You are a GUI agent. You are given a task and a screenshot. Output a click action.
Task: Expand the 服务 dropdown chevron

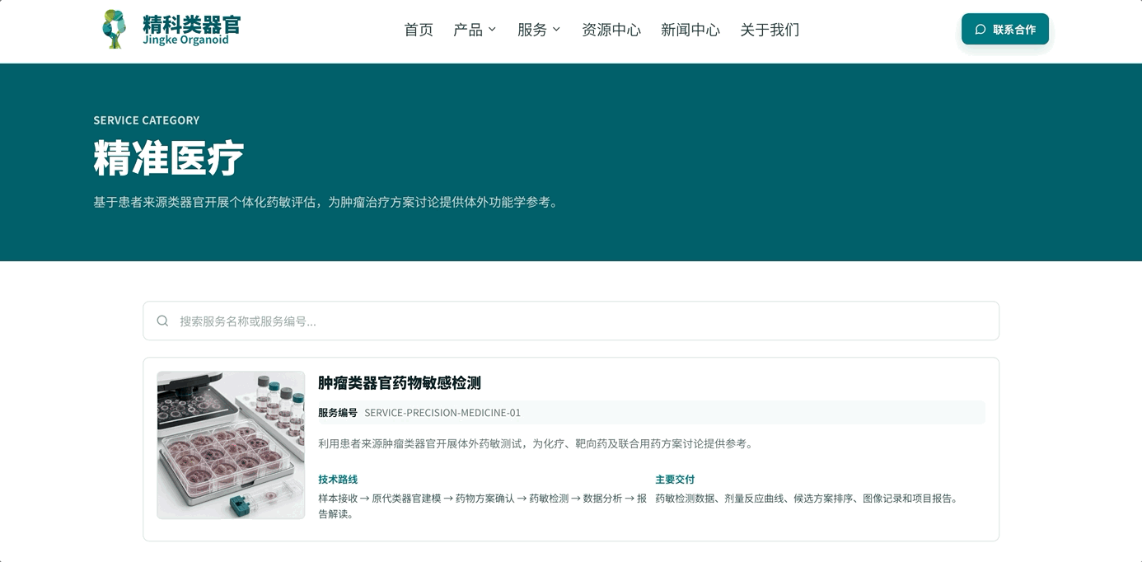point(556,30)
